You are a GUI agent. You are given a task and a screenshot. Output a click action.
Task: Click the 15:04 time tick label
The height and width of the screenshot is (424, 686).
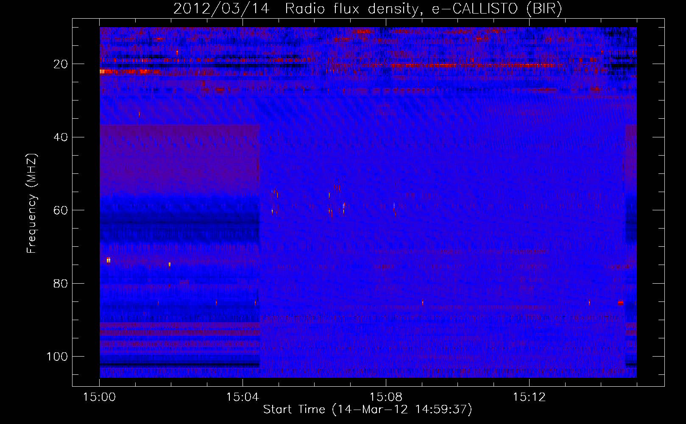click(243, 397)
